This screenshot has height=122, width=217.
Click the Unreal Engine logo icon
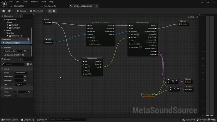tap(4, 4)
